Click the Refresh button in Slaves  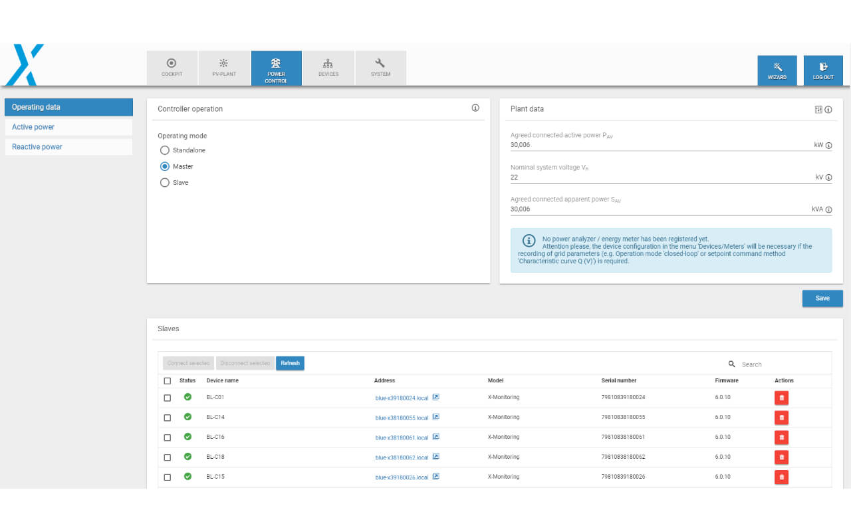coord(290,363)
